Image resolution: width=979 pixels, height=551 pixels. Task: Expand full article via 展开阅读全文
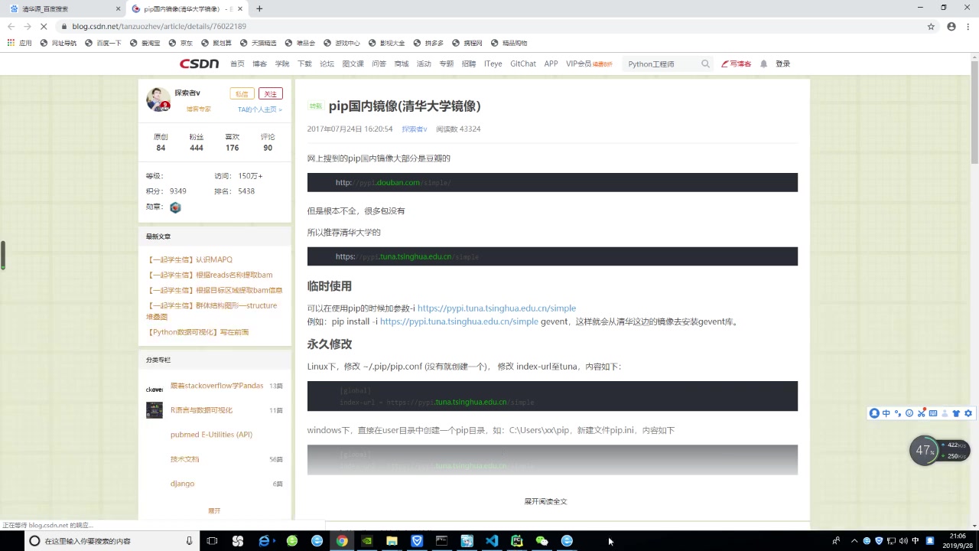click(x=545, y=501)
